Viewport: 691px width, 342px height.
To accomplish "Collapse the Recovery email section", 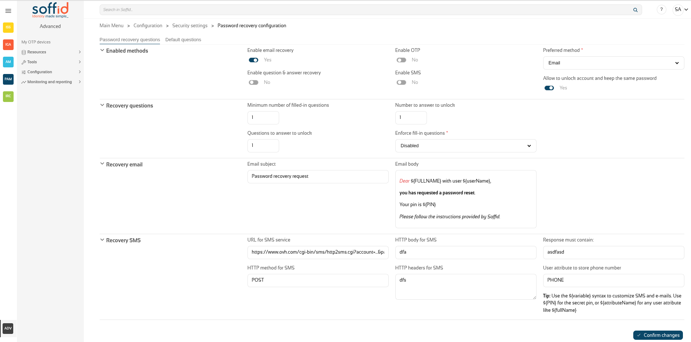I will tap(102, 164).
